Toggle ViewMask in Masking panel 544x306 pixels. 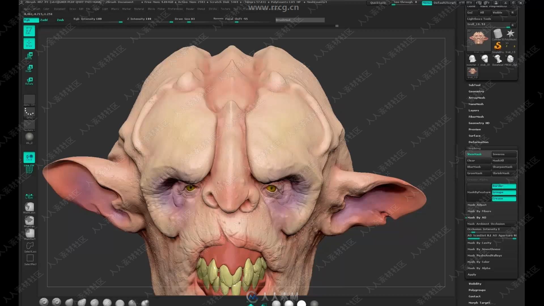(479, 154)
